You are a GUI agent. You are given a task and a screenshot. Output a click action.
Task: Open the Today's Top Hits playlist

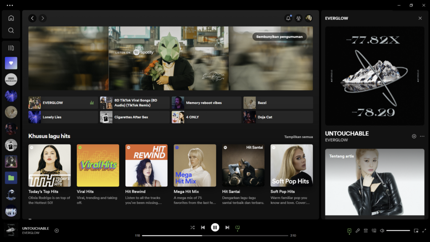50,165
